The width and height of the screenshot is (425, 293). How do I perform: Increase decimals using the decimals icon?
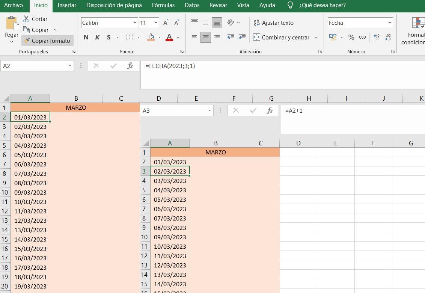tap(376, 36)
